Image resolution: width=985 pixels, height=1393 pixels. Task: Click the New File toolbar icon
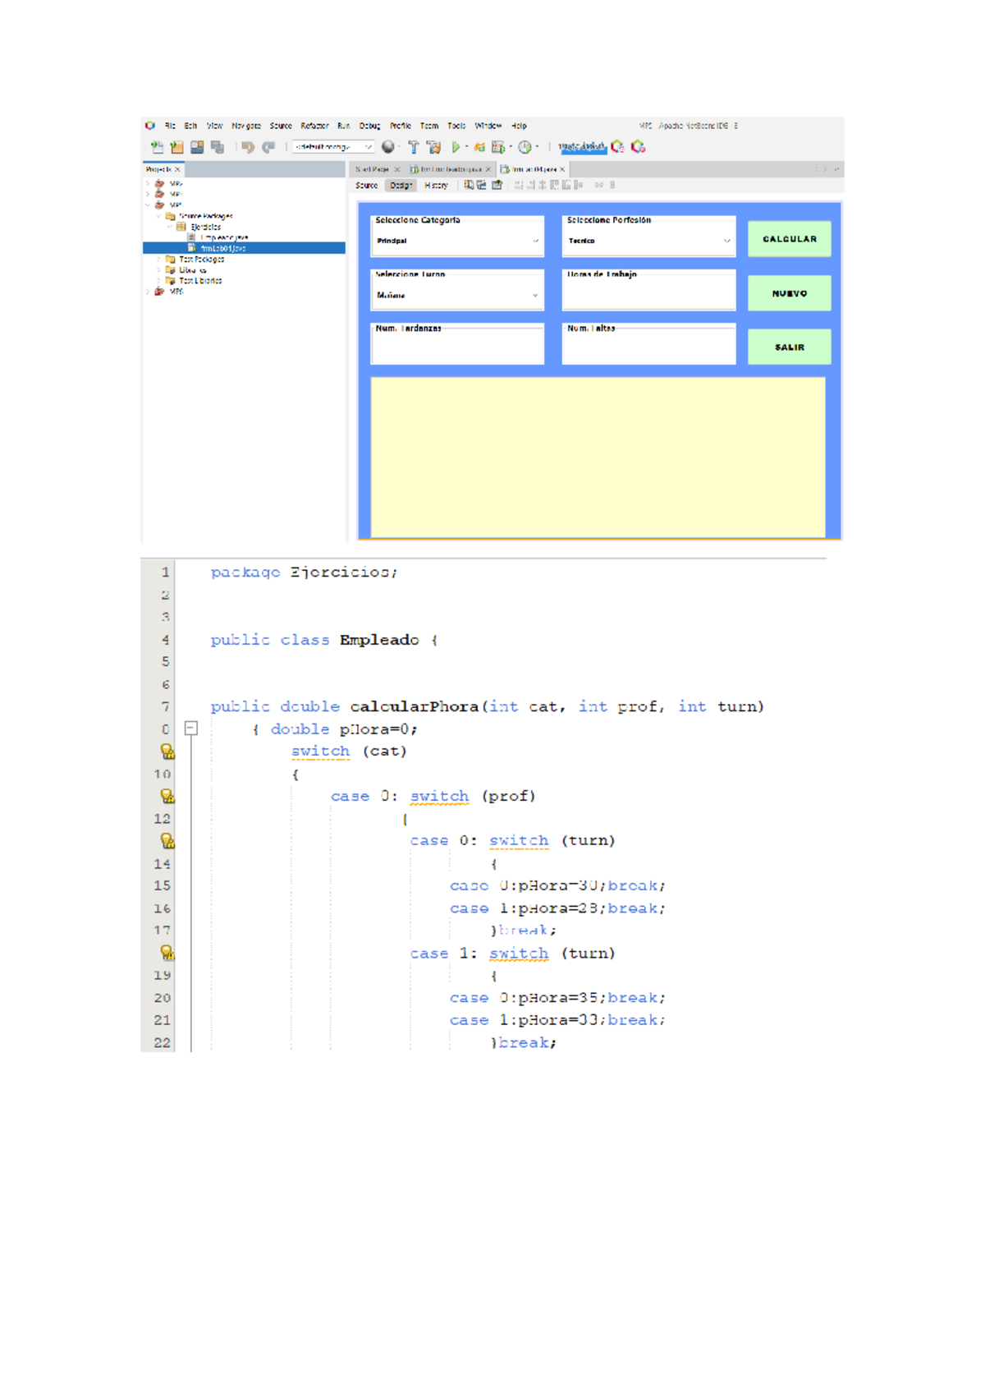(x=156, y=148)
